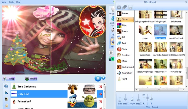188x109 pixels.
Task: Click the stepZ slider handle
Action: tap(139, 100)
